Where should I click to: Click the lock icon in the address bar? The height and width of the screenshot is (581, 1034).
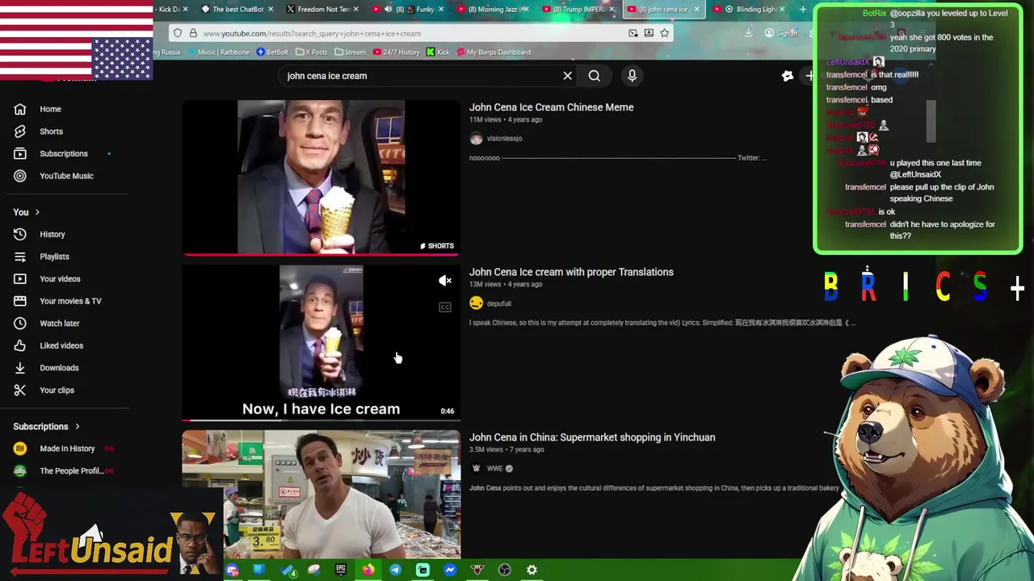(193, 33)
